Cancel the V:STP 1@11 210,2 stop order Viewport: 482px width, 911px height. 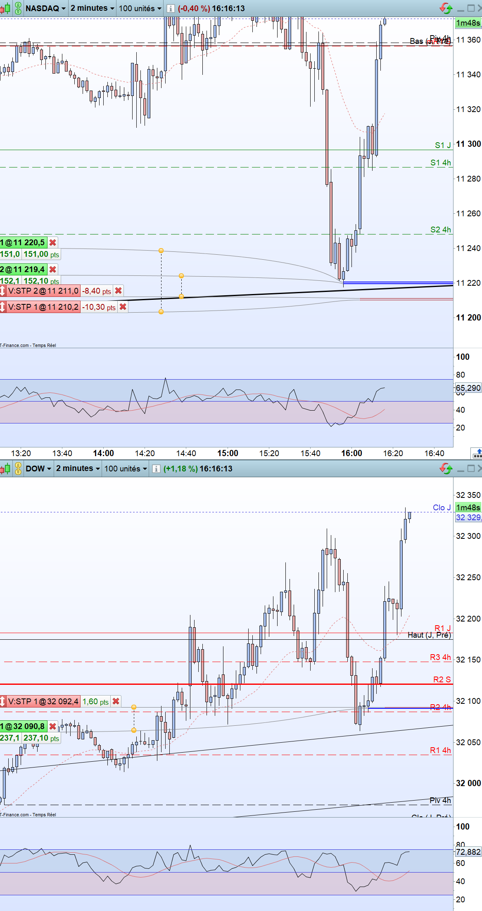click(x=123, y=307)
